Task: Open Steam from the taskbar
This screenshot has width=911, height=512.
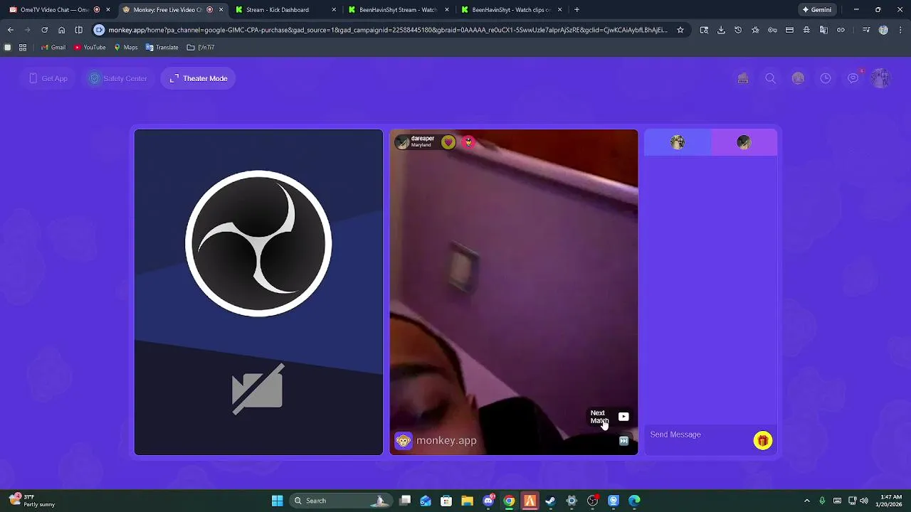Action: click(x=550, y=501)
